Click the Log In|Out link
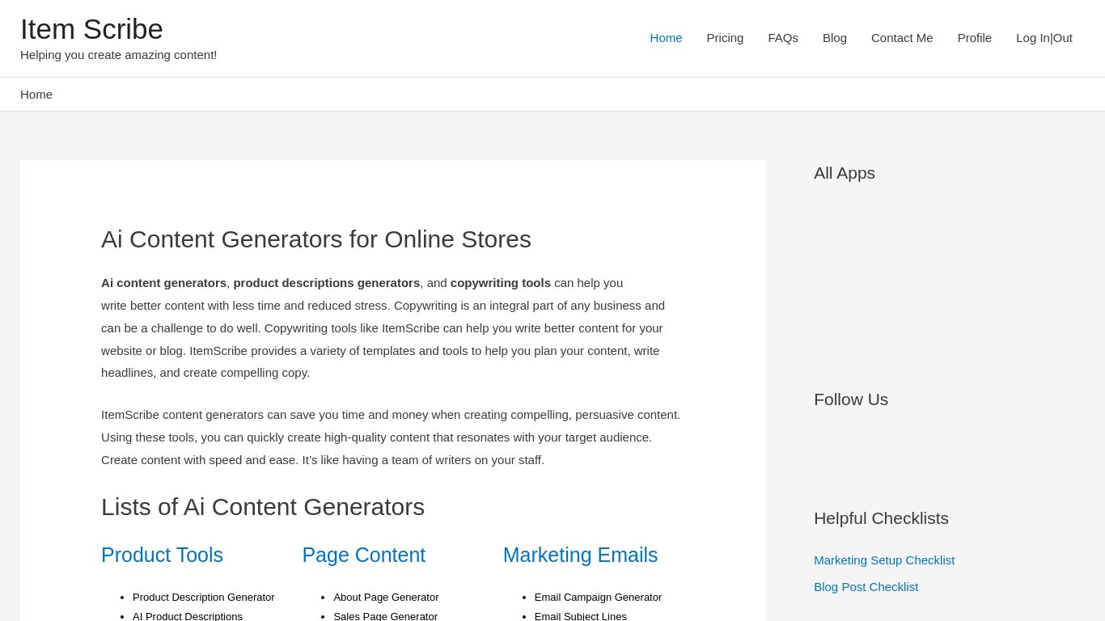Viewport: 1105px width, 621px height. click(1044, 38)
